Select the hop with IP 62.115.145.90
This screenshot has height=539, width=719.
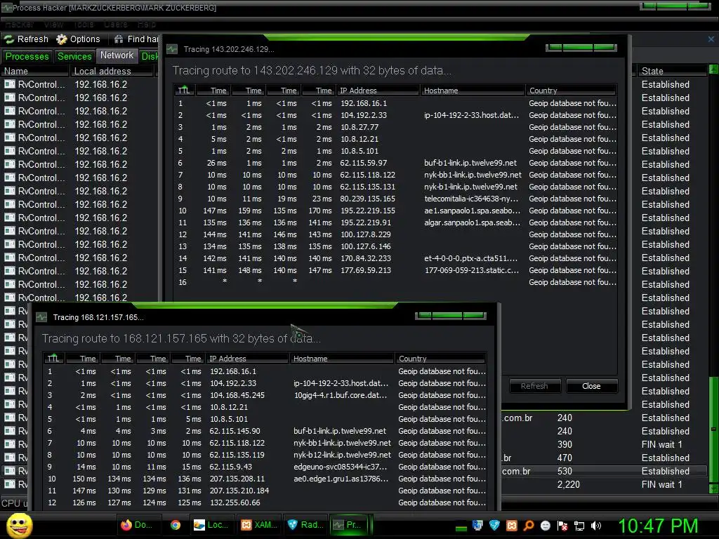click(265, 431)
